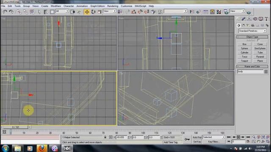Open the render type View dropdown

click(237, 11)
